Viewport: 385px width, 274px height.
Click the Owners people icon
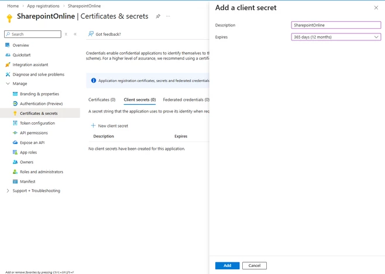pyautogui.click(x=15, y=162)
